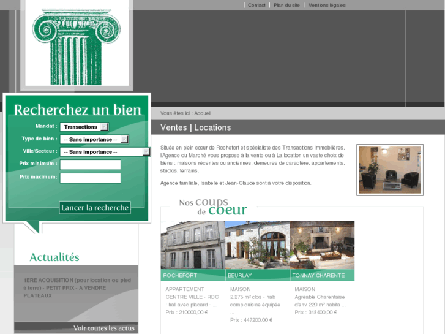Open the Tonnay Charente house photo

click(x=322, y=245)
